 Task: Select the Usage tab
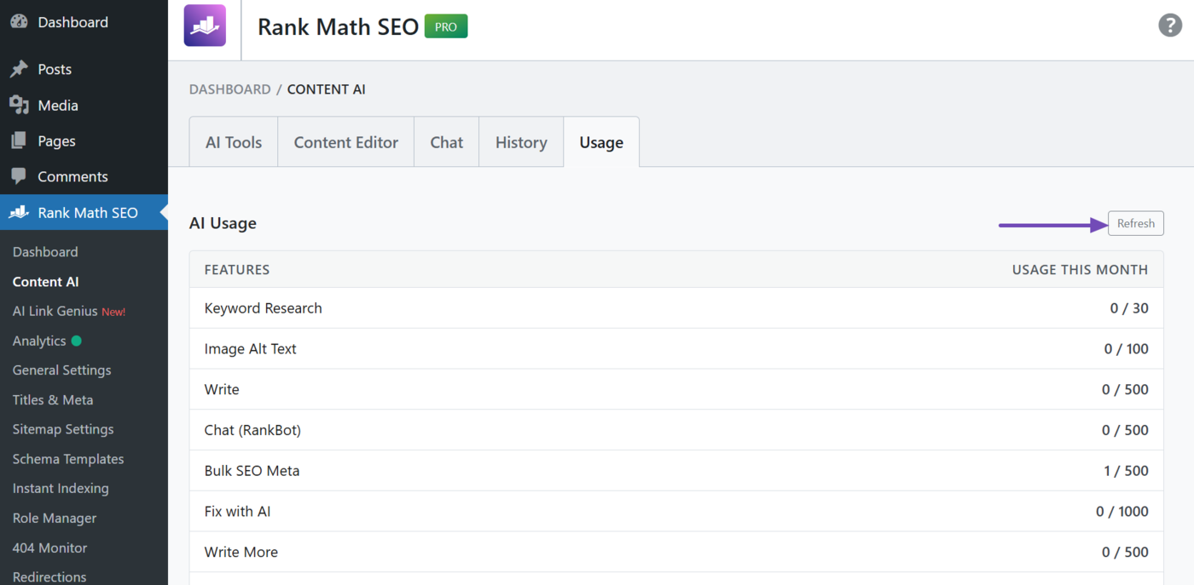(601, 142)
